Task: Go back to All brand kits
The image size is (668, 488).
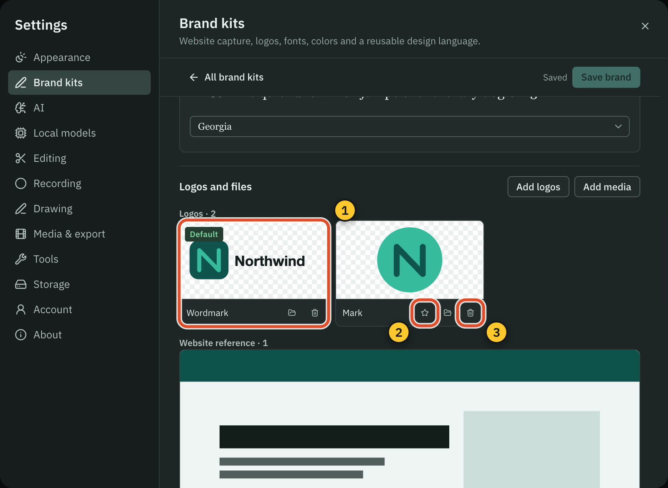Action: pos(226,77)
